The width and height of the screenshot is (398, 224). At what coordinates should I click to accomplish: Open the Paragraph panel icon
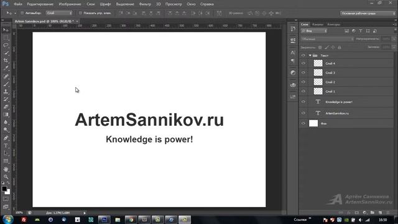click(293, 61)
